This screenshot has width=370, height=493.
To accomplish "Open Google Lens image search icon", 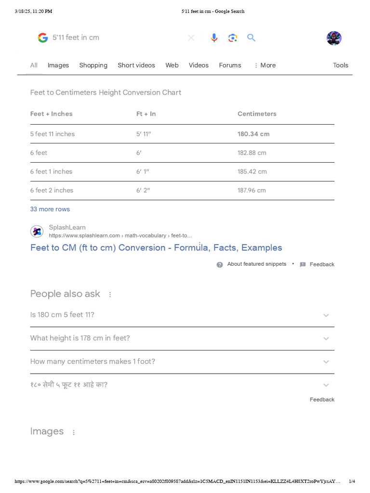I will (x=233, y=38).
